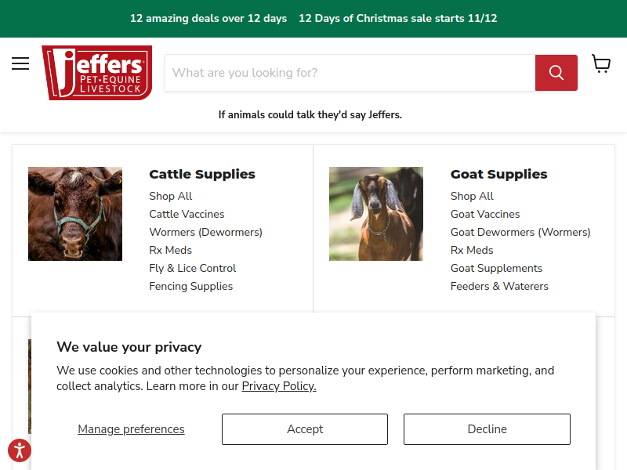
Task: Open the Privacy Policy link
Action: pyautogui.click(x=279, y=386)
